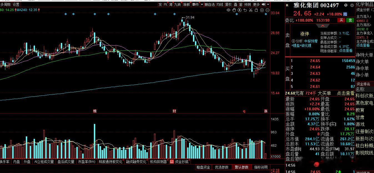The height and width of the screenshot is (173, 374).
Task: Zoom in chart with plus icon
Action: [262, 10]
